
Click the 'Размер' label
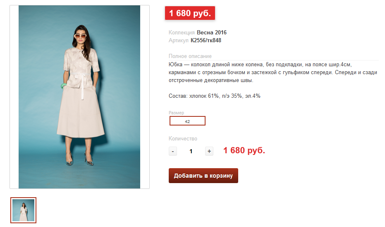(x=176, y=113)
